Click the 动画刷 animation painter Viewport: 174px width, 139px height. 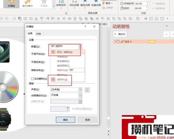(x=107, y=8)
